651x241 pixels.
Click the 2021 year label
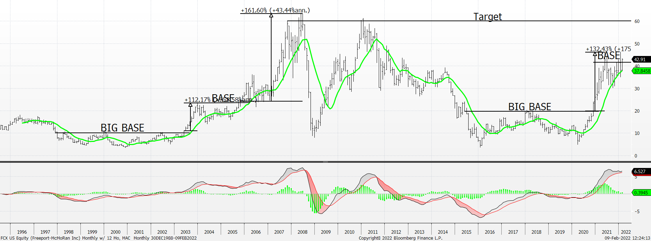(607, 232)
